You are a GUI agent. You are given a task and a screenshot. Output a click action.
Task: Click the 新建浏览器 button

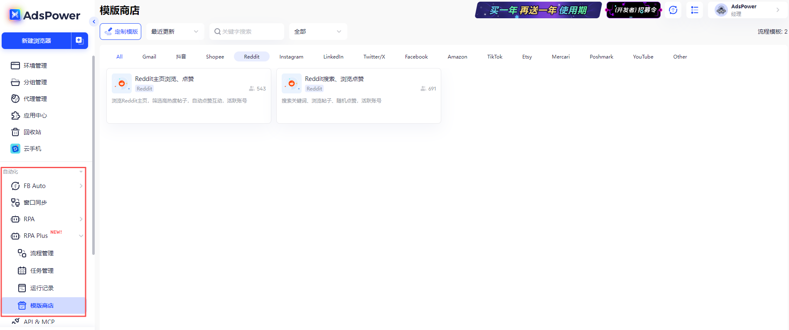tap(37, 41)
